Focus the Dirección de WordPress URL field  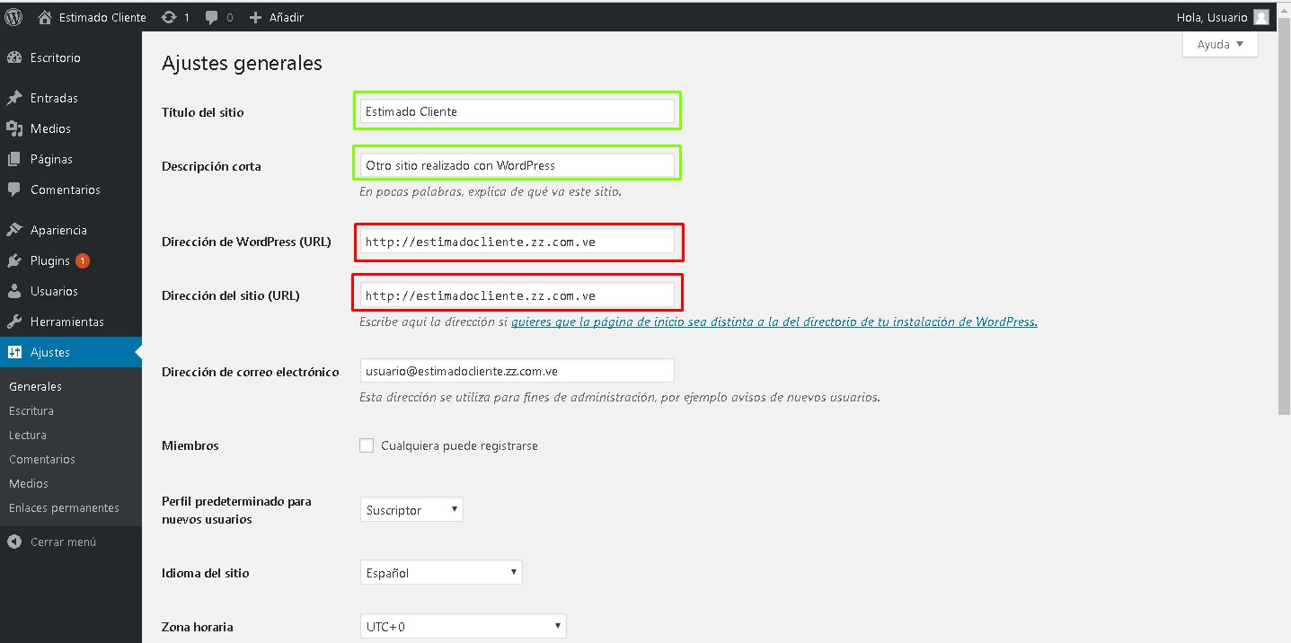coord(517,242)
